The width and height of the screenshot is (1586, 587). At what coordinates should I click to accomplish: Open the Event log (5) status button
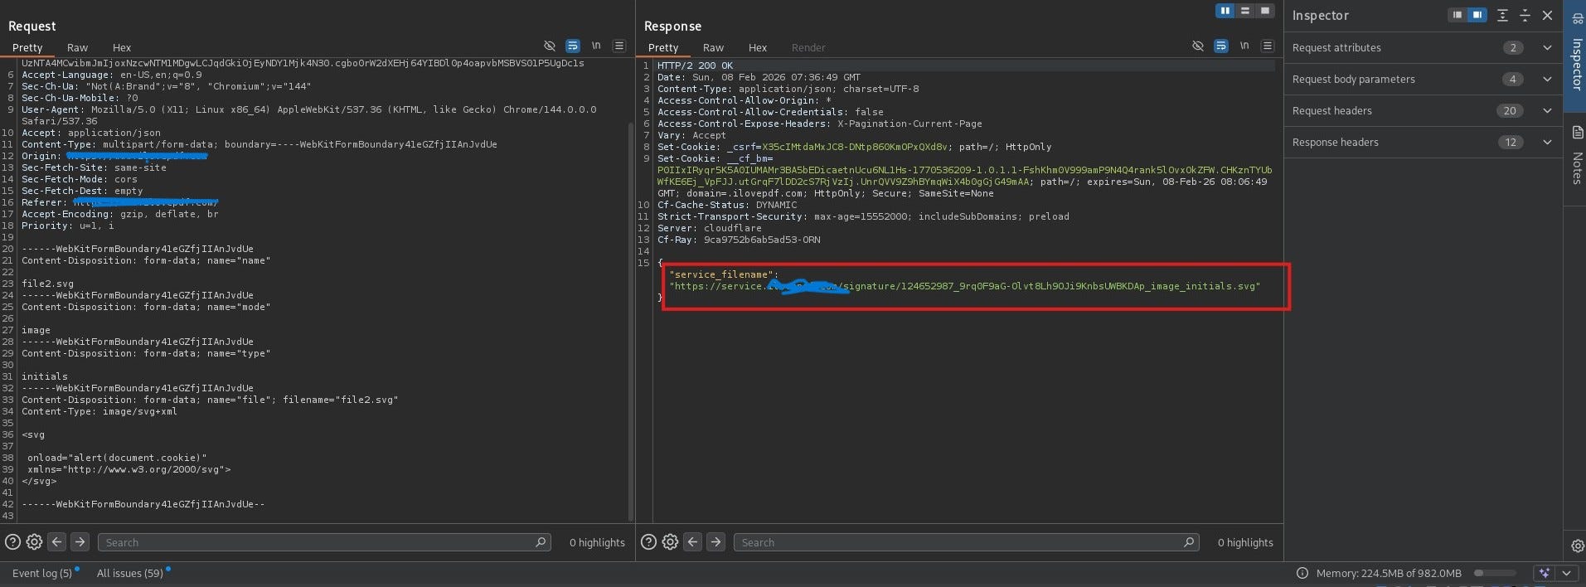tap(42, 573)
